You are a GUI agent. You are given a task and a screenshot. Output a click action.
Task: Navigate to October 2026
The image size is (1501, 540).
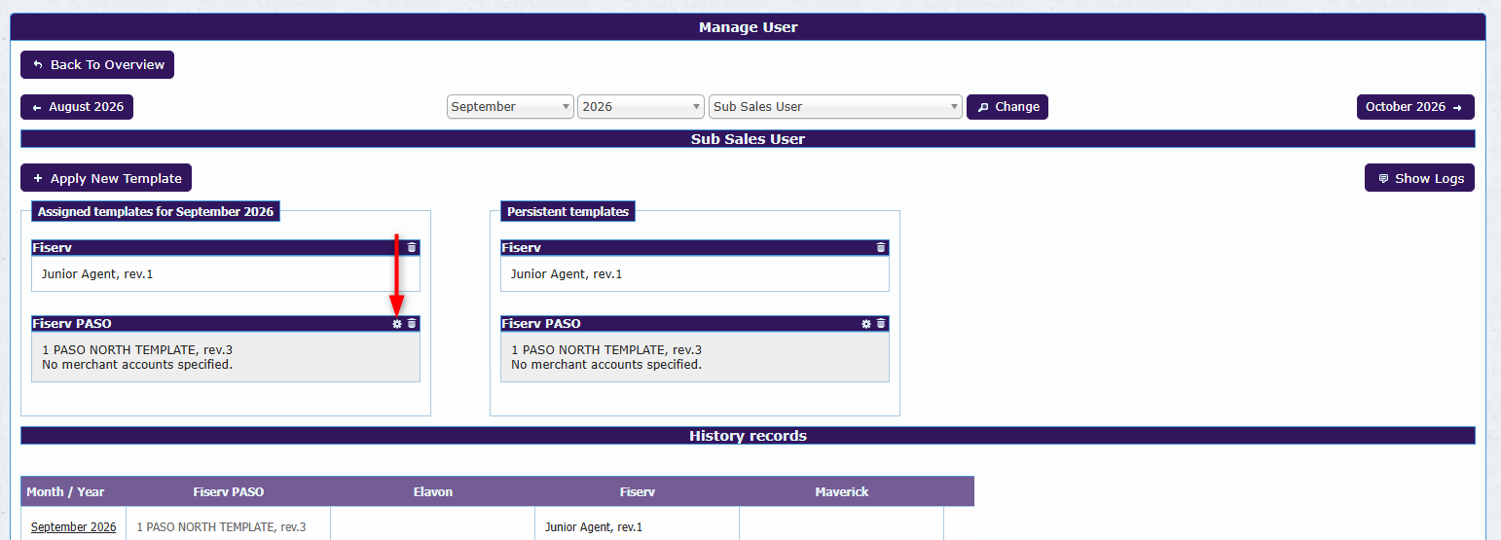pos(1415,107)
